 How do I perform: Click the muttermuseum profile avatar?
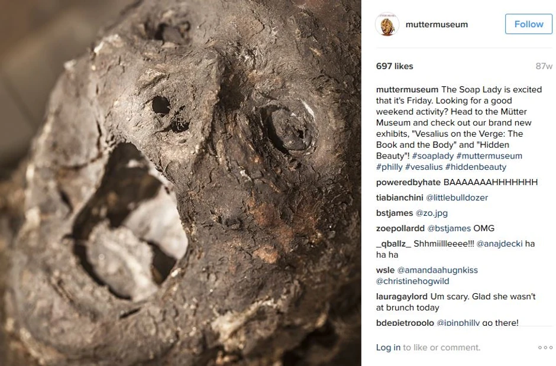pyautogui.click(x=387, y=24)
